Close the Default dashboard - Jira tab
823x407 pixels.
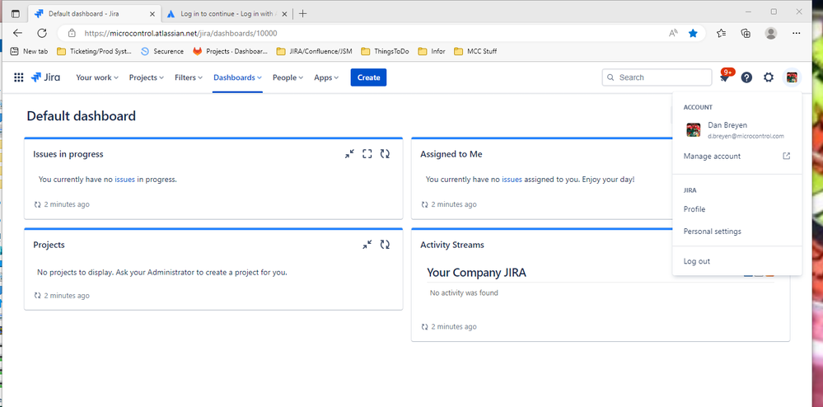(152, 14)
